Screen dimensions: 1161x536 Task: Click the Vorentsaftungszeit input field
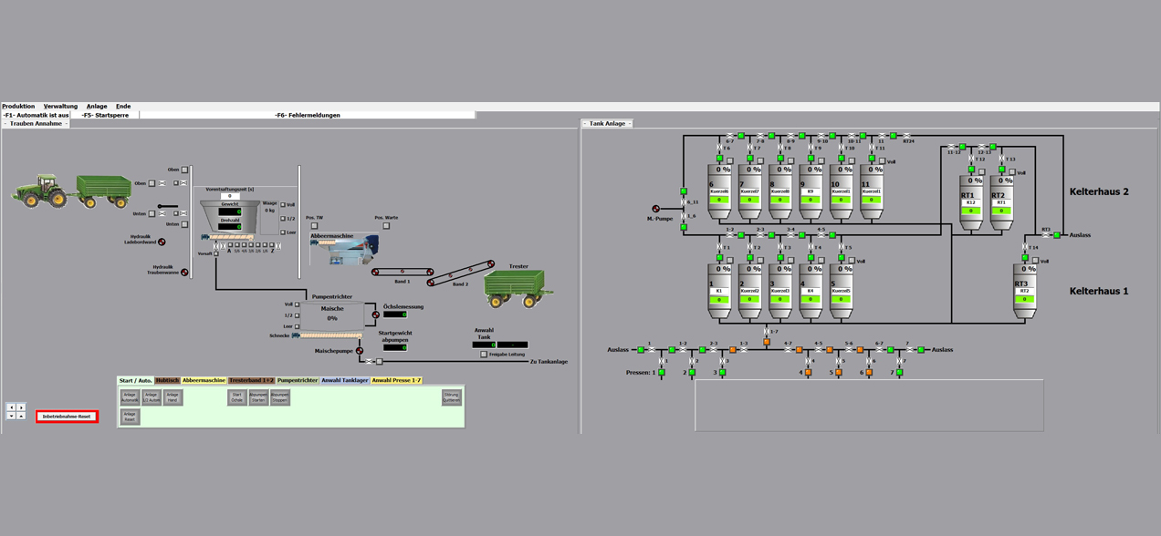tap(229, 196)
